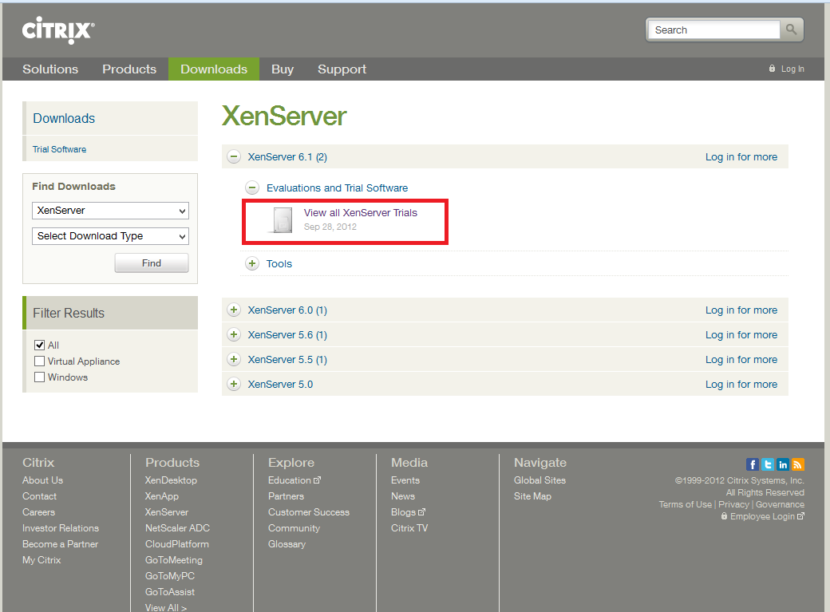
Task: Click the Twitter icon in the footer
Action: tap(767, 464)
